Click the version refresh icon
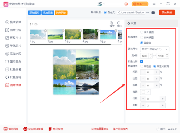 [158, 129]
